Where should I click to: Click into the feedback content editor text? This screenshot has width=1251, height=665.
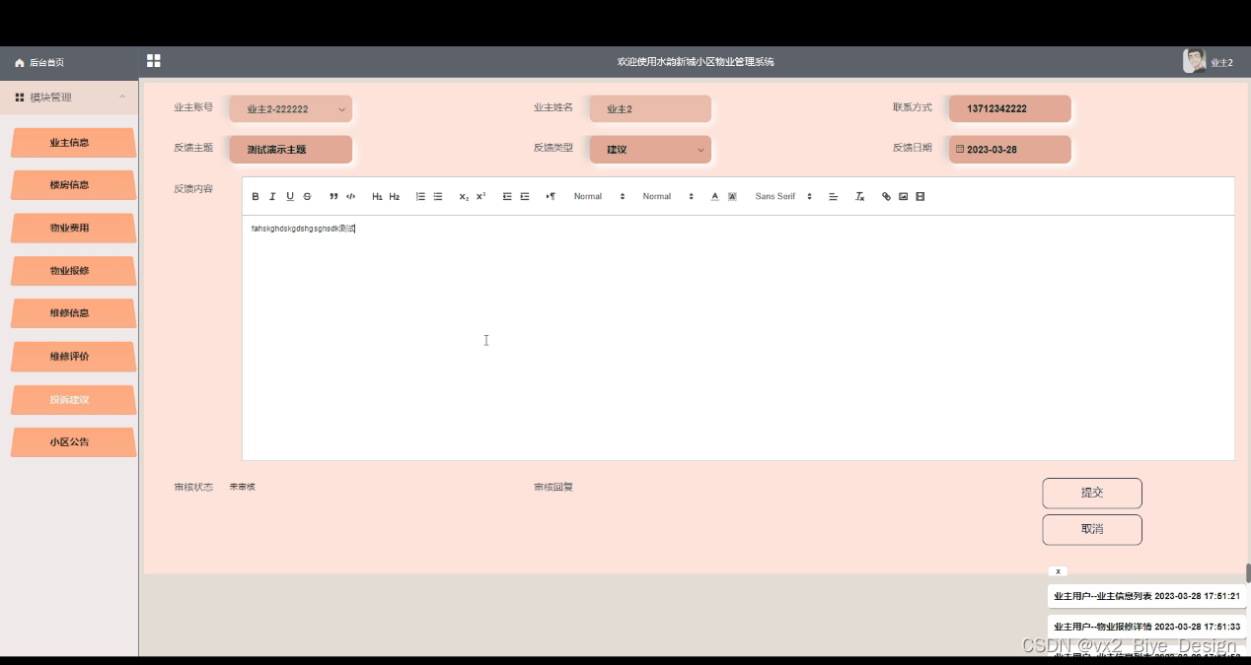(303, 229)
